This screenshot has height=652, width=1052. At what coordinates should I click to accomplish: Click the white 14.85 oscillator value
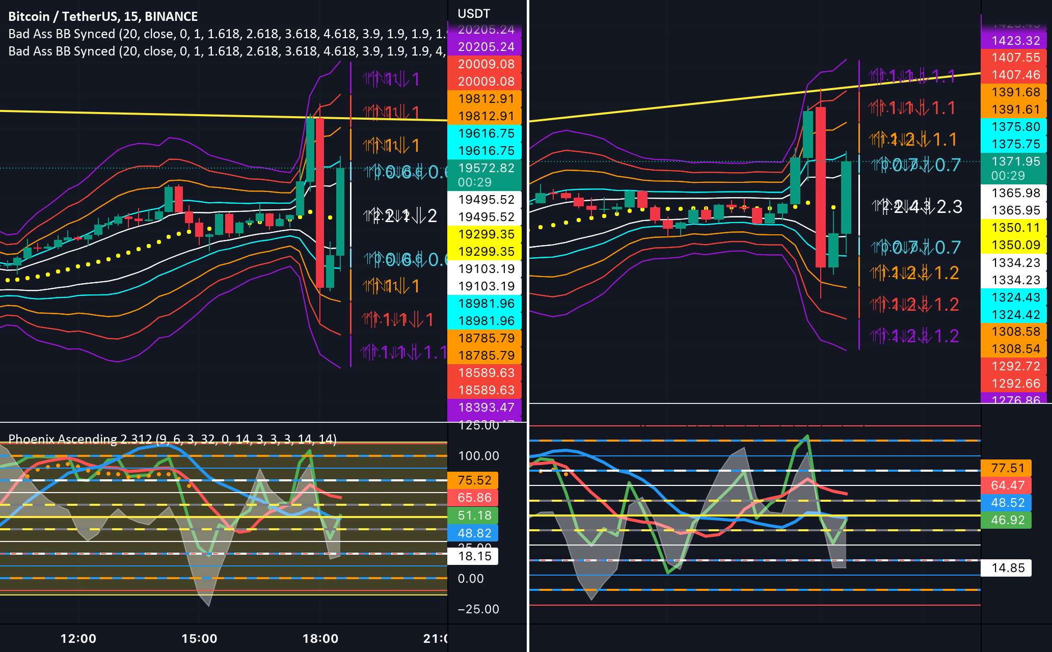[x=1006, y=568]
